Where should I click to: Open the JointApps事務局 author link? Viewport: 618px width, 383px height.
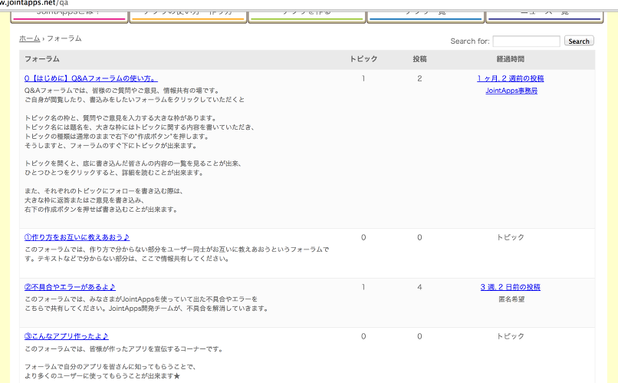pos(511,91)
